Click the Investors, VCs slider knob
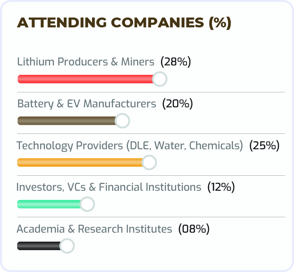Screen dimensions: 294x272 [87, 204]
